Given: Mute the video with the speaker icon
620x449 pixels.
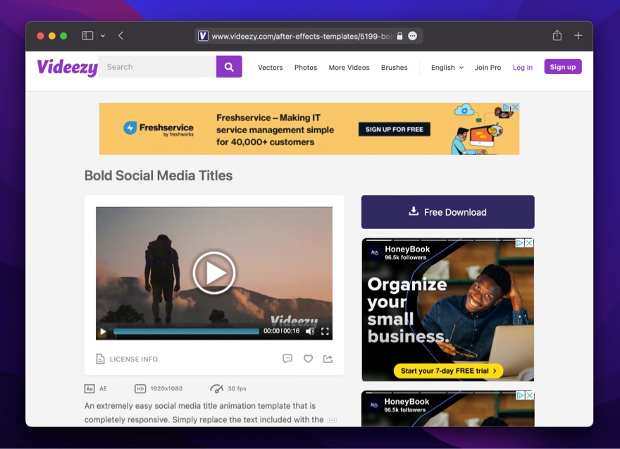Looking at the screenshot, I should pos(310,331).
